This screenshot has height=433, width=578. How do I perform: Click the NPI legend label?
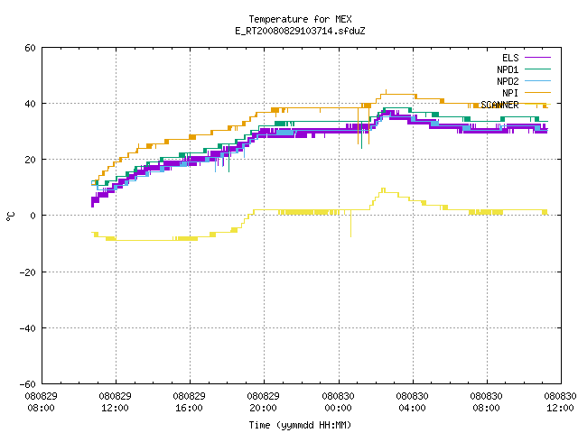pos(510,93)
